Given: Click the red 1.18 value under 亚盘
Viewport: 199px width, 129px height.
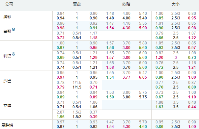Looking at the screenshot, I should (x=94, y=38).
